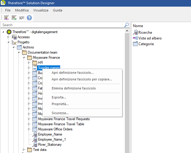Collapse the Archivio node
The width and height of the screenshot is (191, 153).
click(14, 47)
